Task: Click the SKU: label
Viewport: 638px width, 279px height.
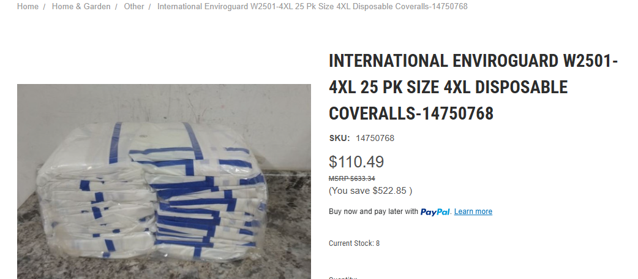Action: pos(339,138)
